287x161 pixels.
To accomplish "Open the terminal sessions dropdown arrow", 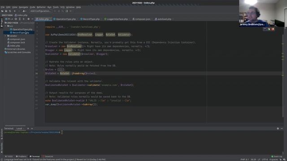I will [32, 128].
